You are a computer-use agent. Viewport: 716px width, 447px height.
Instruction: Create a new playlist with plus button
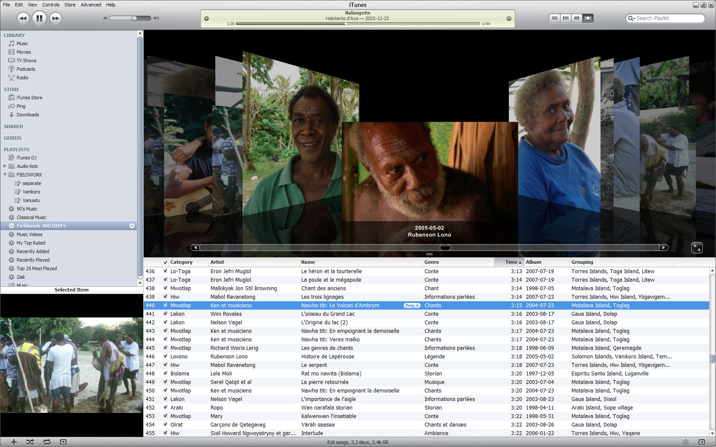point(14,442)
